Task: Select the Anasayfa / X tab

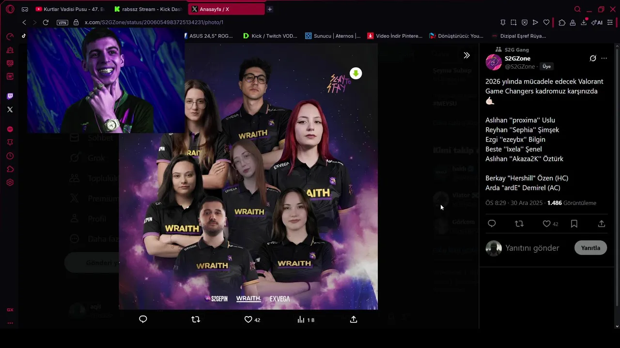Action: click(x=226, y=9)
